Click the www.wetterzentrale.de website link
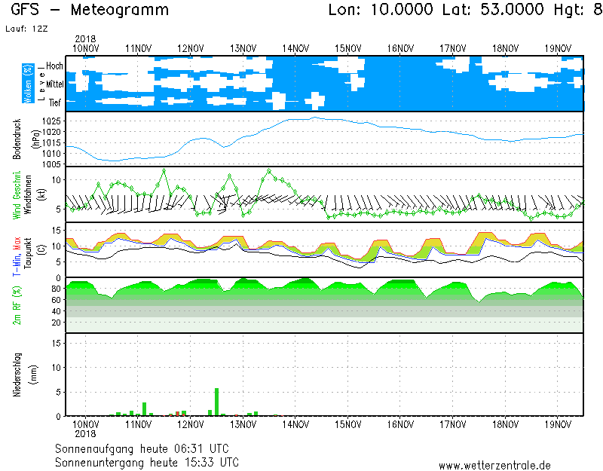Viewport: 603px width, 471px height. point(494,466)
